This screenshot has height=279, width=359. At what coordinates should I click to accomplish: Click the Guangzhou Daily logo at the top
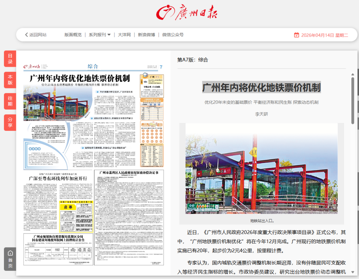186,12
